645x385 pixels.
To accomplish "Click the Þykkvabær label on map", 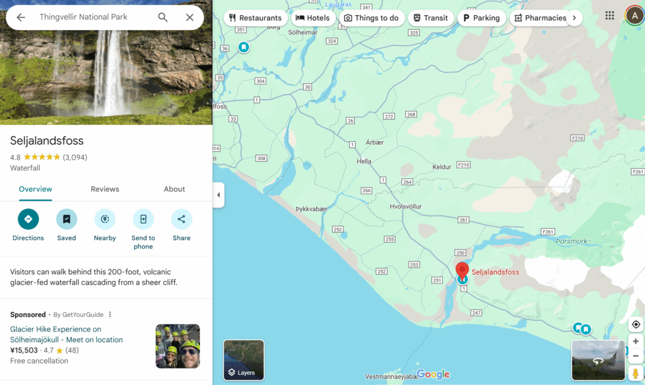I will point(311,209).
